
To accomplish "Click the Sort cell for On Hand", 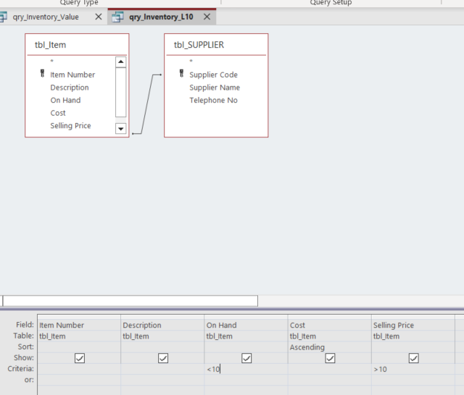I will point(246,347).
